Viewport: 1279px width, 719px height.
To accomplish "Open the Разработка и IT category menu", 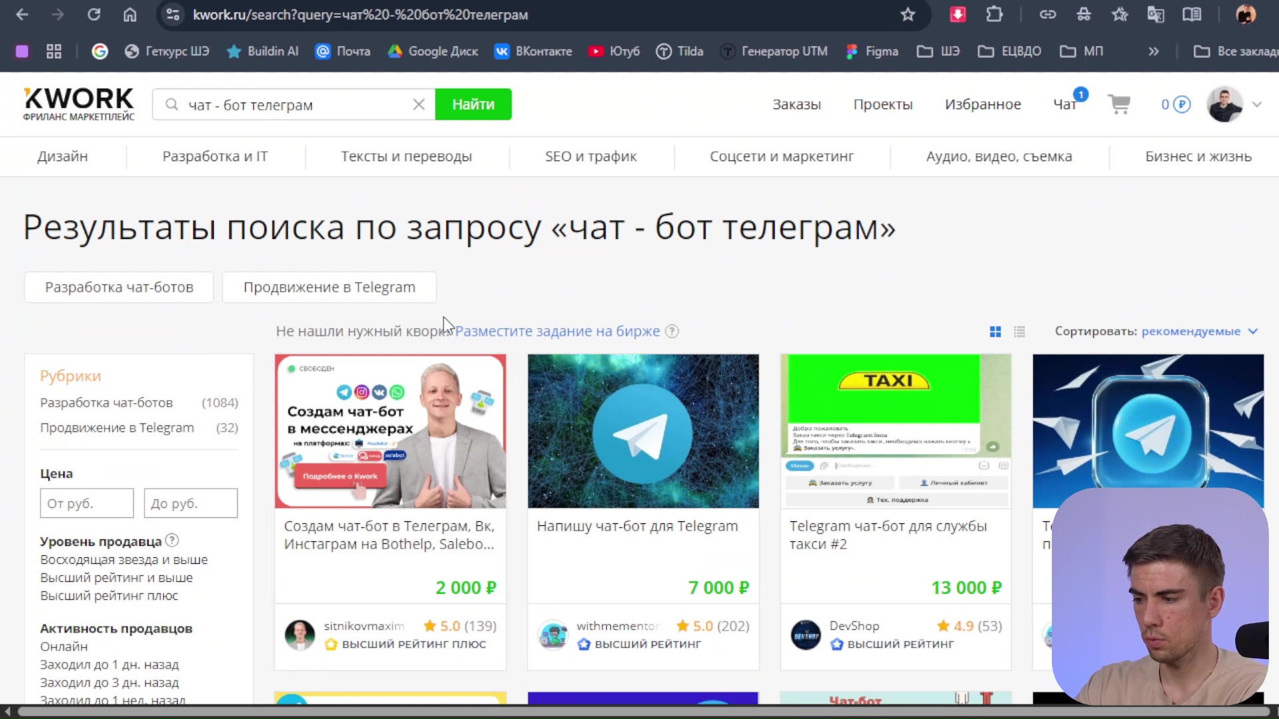I will point(215,156).
